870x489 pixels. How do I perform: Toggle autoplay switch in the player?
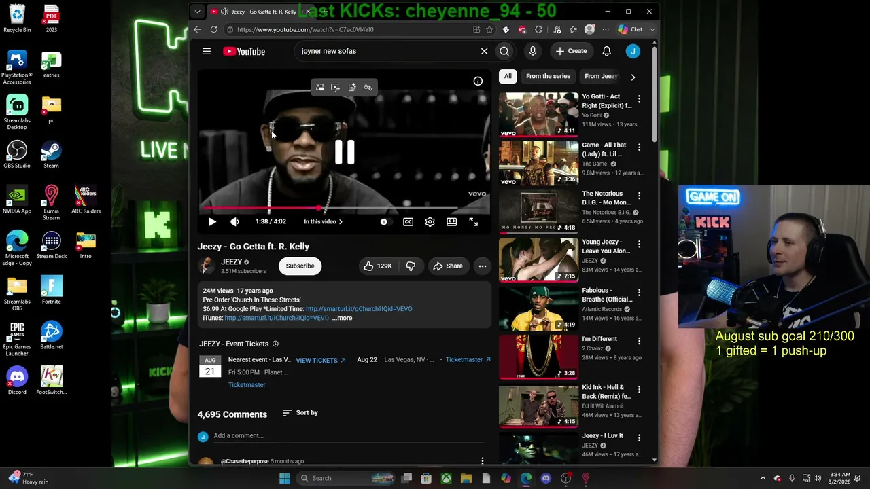click(x=384, y=221)
